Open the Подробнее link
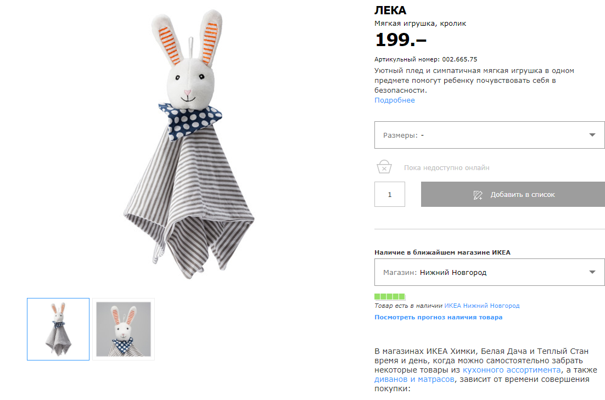 point(395,100)
